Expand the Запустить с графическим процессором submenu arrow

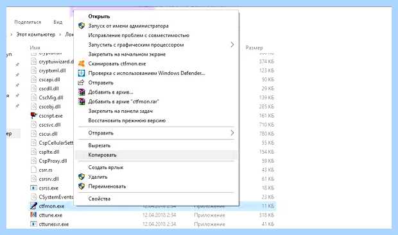232,45
